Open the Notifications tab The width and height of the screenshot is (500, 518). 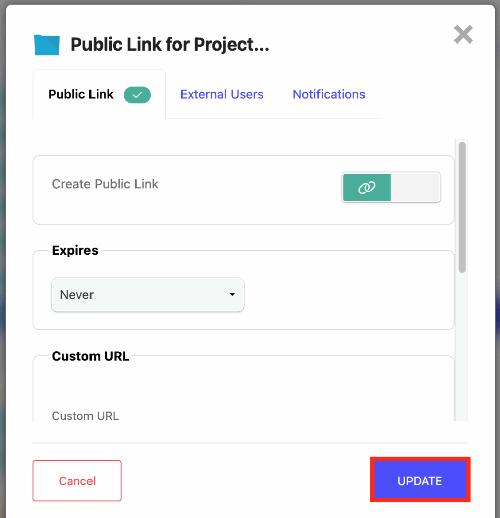coord(329,95)
